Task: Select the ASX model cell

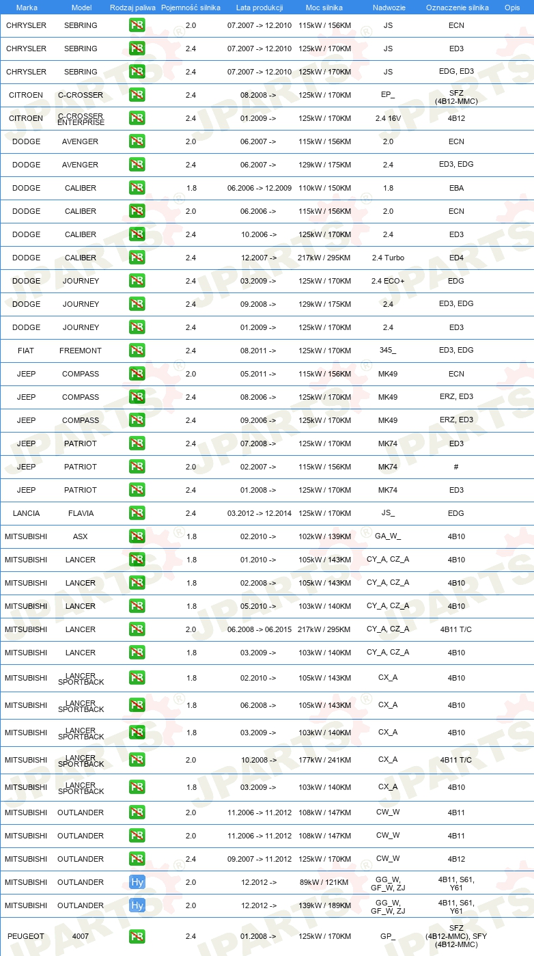Action: pos(81,537)
